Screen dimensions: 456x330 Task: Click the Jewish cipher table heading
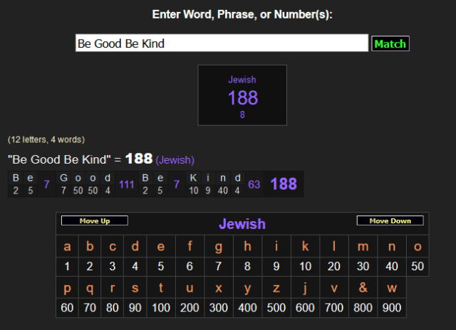click(x=242, y=224)
